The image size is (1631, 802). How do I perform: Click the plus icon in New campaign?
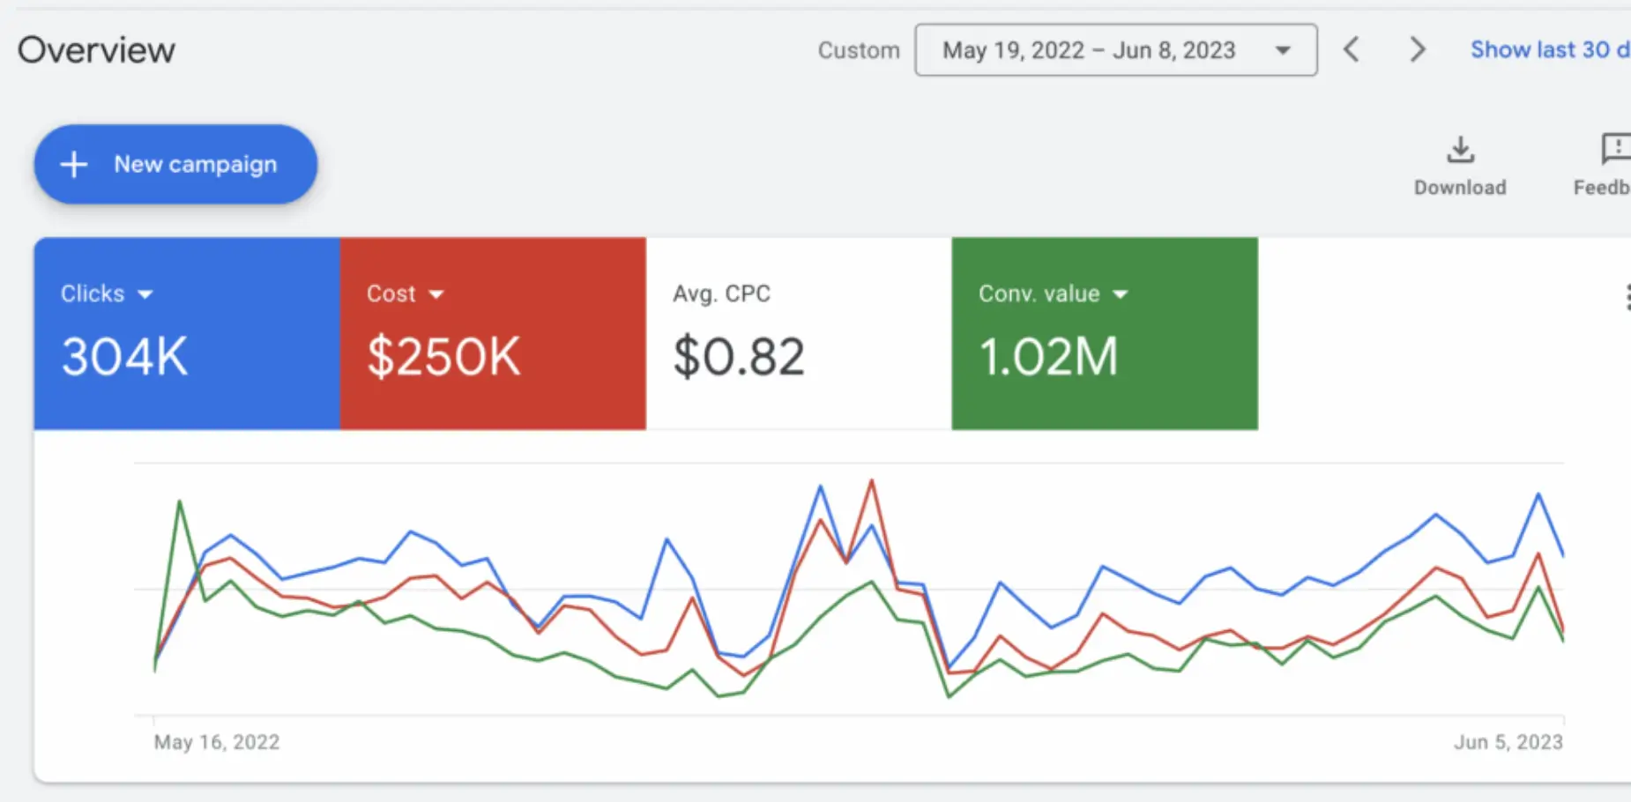tap(74, 164)
